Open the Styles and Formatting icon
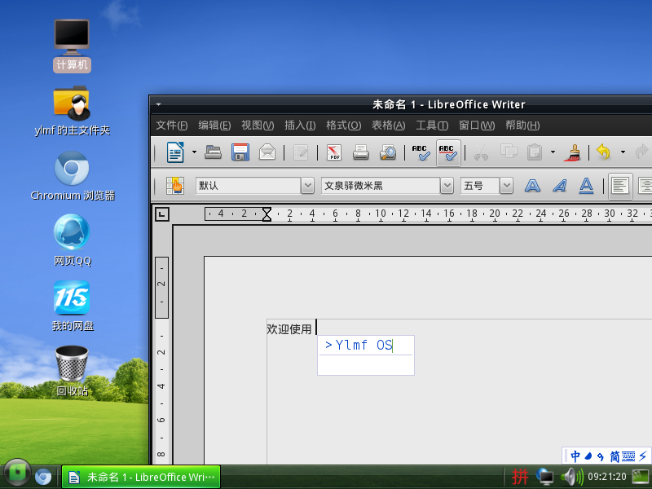652x489 pixels. coord(175,186)
